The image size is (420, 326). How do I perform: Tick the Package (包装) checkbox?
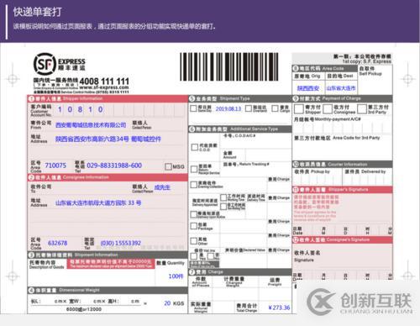coord(194,226)
